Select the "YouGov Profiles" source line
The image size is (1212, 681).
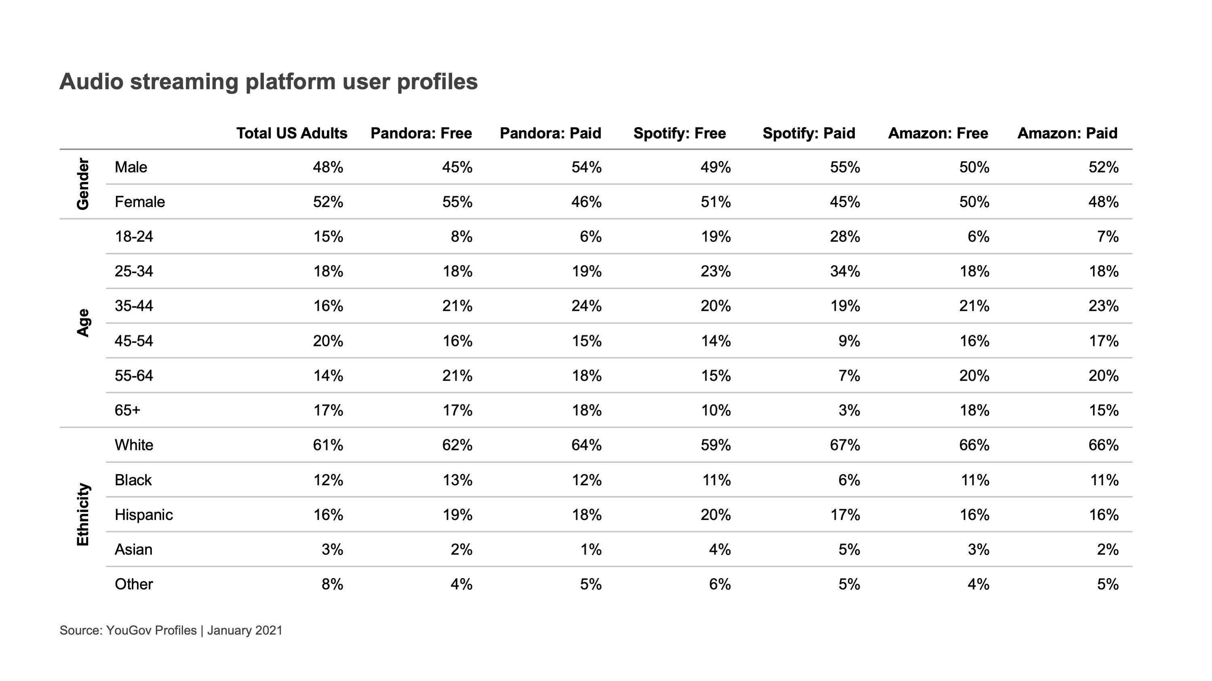click(x=171, y=630)
